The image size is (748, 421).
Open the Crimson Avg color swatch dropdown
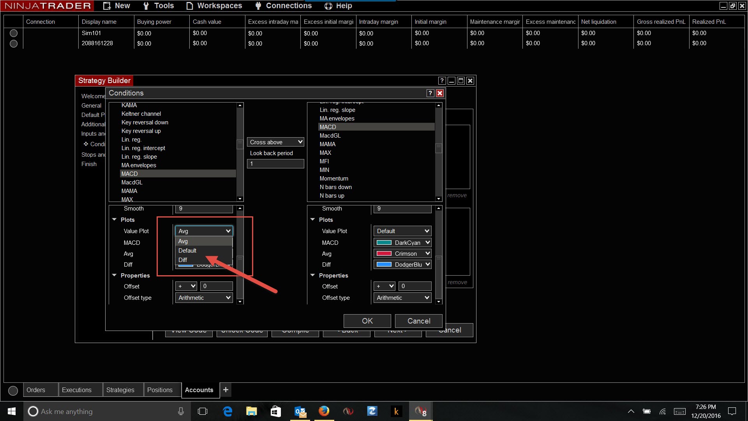click(402, 254)
